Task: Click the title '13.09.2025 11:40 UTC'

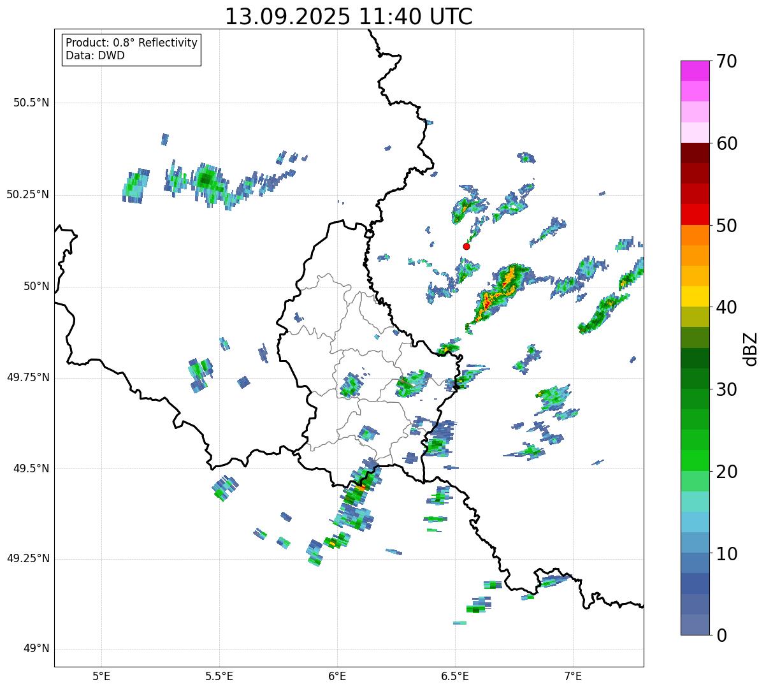Action: (x=349, y=17)
